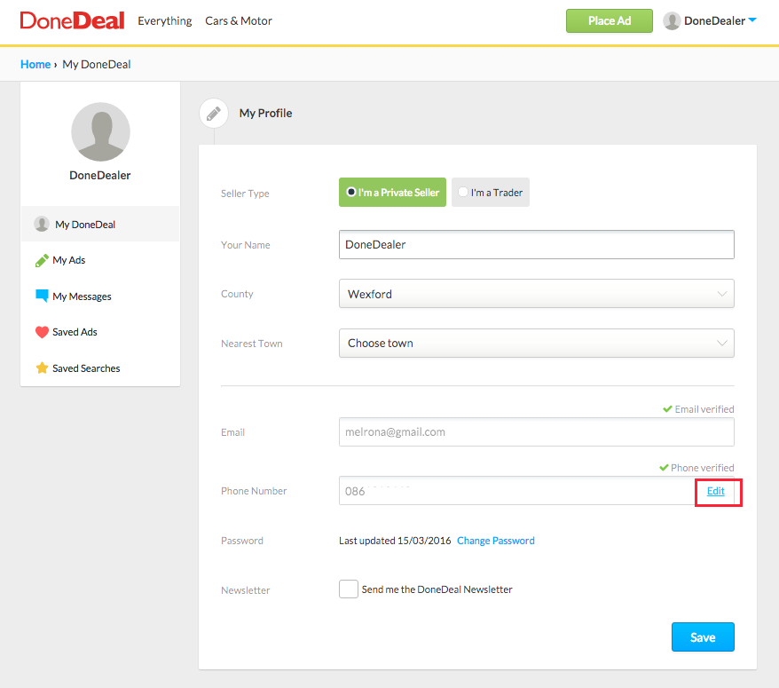Click the red heart Saved Ads icon
This screenshot has width=779, height=688.
(x=42, y=332)
